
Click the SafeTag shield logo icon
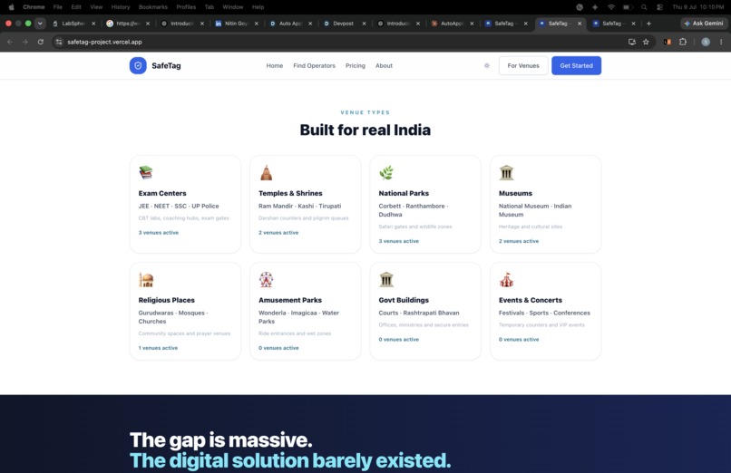138,65
